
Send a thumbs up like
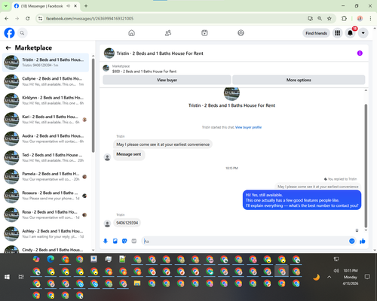(x=362, y=241)
